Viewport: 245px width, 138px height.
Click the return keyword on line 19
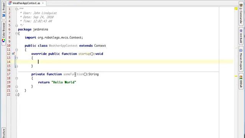click(x=44, y=82)
